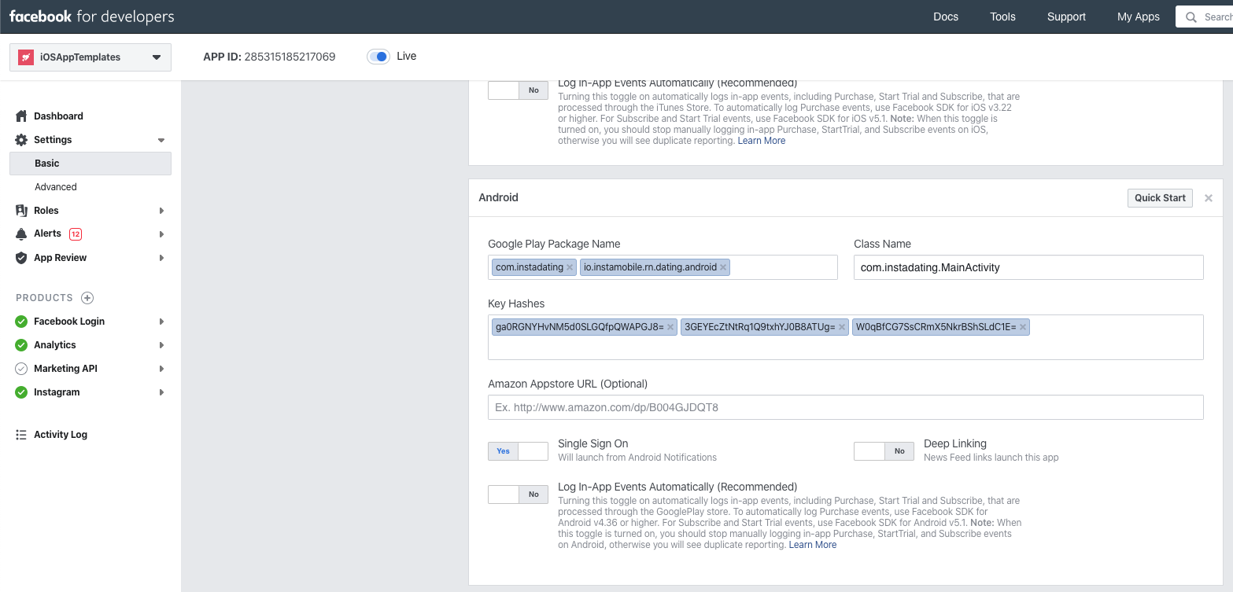Image resolution: width=1233 pixels, height=592 pixels.
Task: Expand the Facebook Login product menu
Action: (161, 322)
